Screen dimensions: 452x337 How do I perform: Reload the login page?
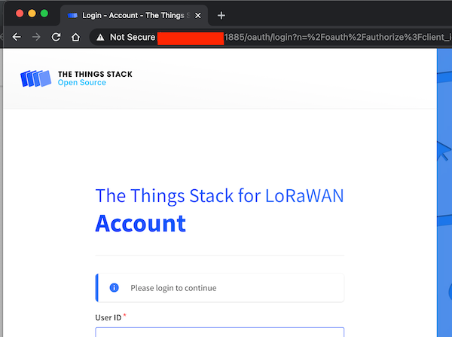56,37
